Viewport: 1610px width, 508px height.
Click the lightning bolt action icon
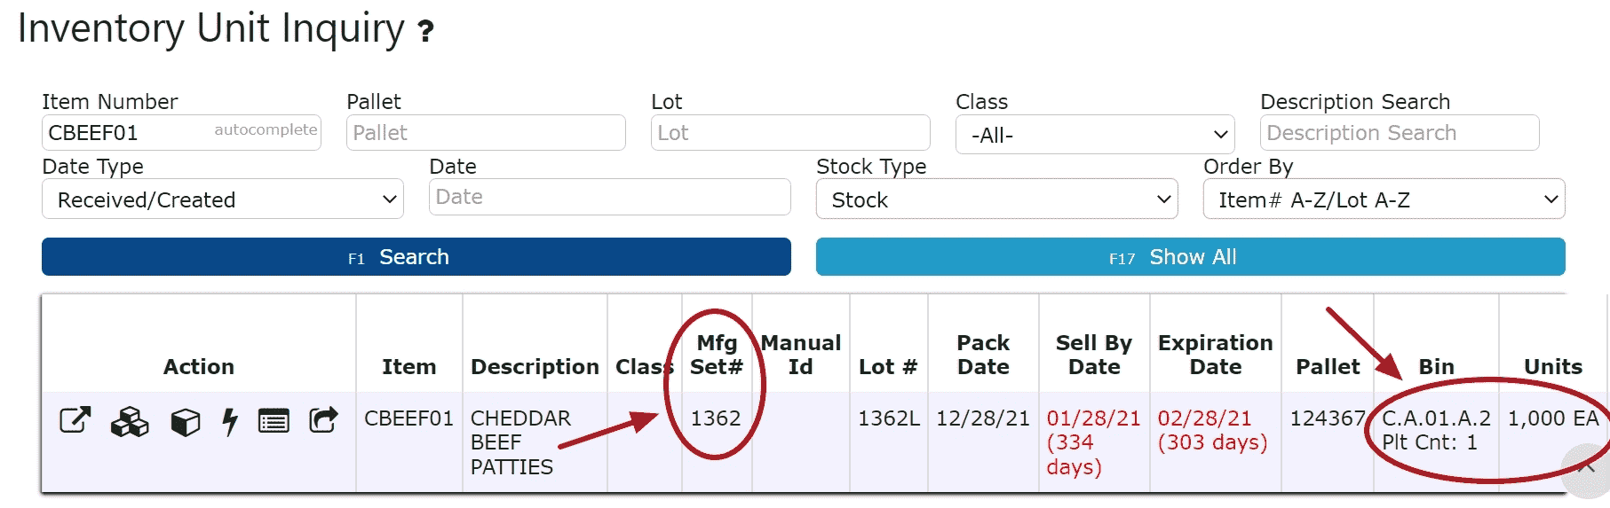(230, 422)
